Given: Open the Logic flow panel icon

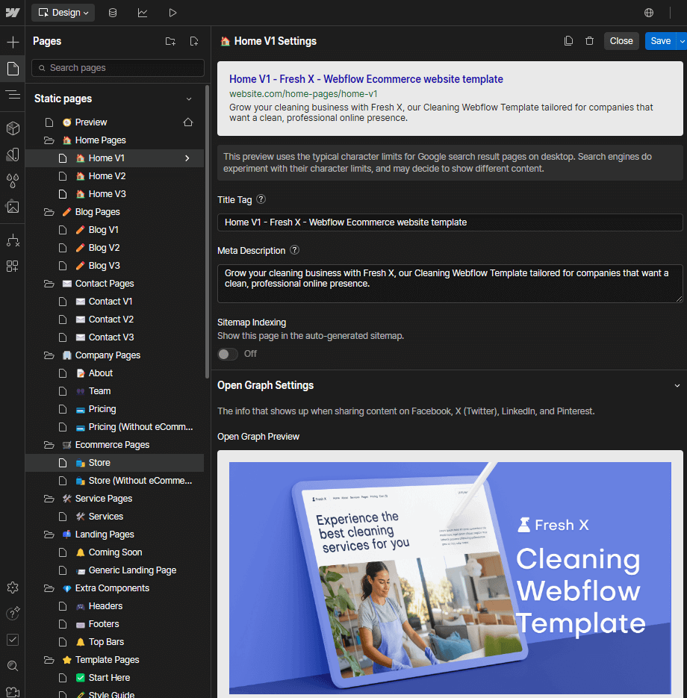Looking at the screenshot, I should pos(13,240).
